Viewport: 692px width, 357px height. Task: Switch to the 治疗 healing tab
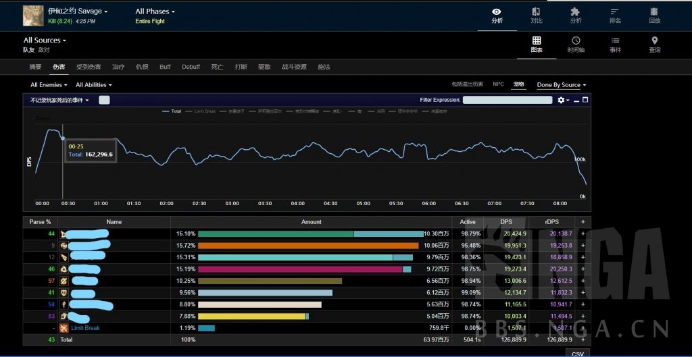click(118, 67)
